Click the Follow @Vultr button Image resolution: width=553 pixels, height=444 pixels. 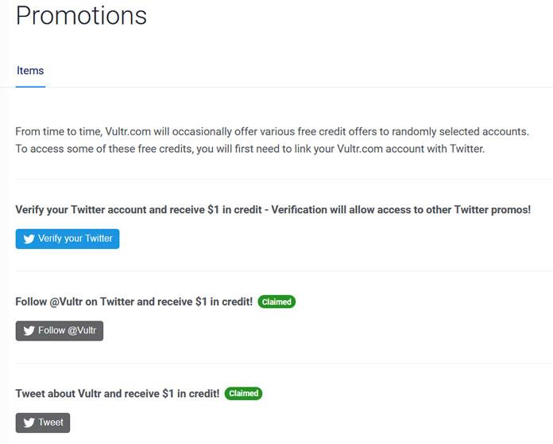point(60,331)
